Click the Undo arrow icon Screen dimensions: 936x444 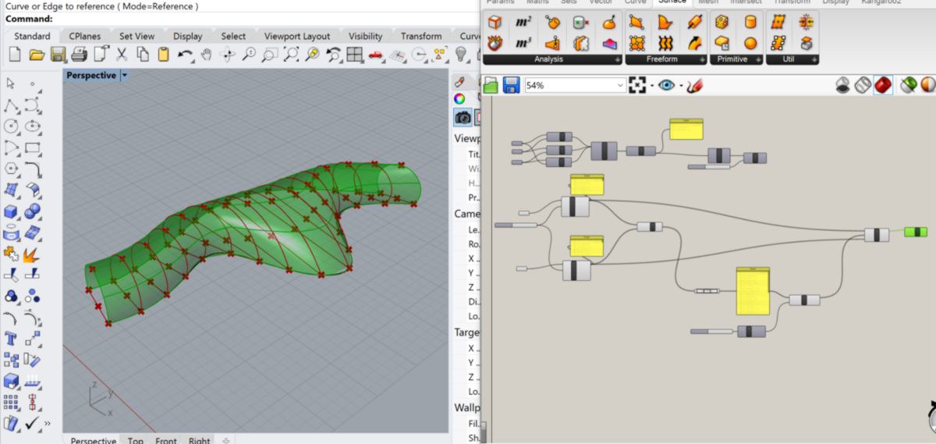(185, 55)
